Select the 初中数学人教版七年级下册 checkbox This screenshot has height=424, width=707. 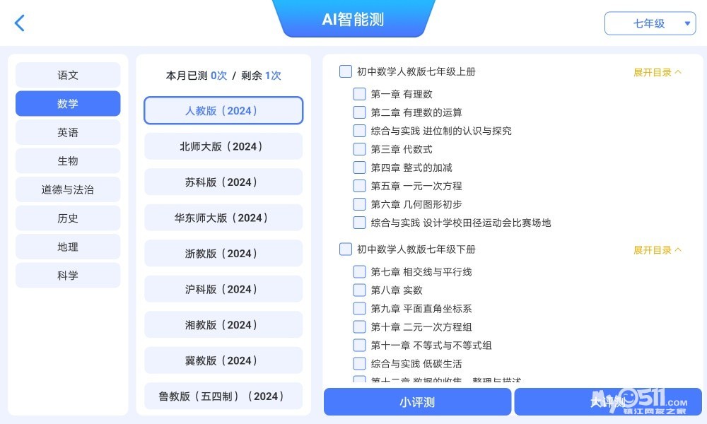pyautogui.click(x=346, y=249)
